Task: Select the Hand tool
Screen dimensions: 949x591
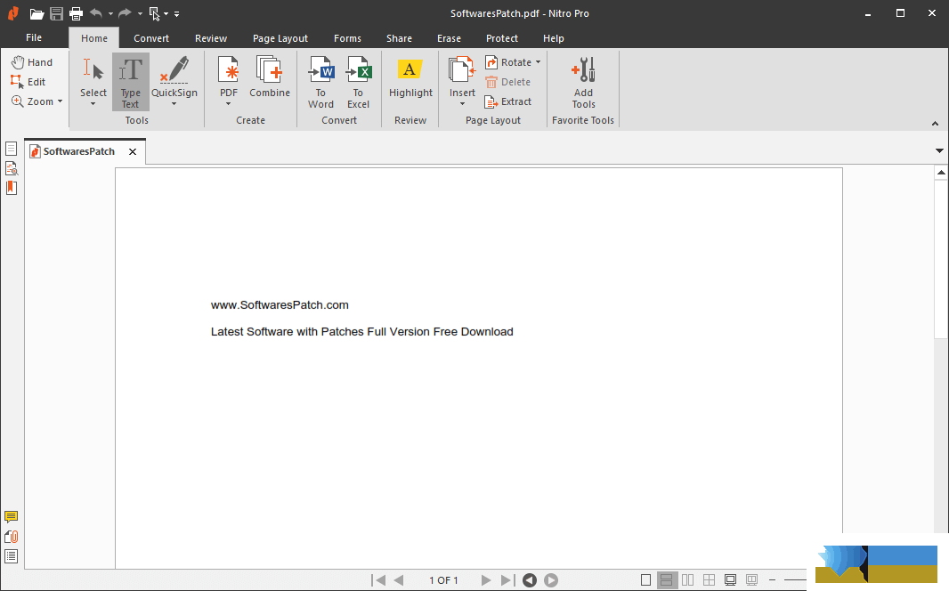Action: click(32, 62)
